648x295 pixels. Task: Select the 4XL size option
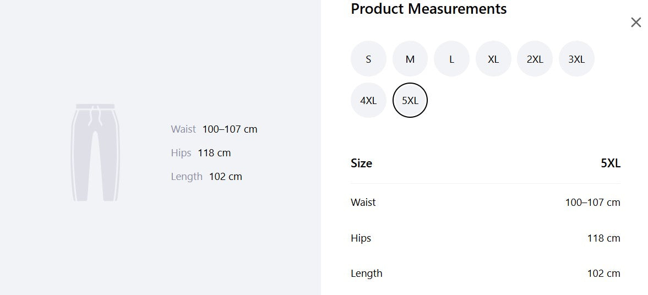tap(368, 100)
